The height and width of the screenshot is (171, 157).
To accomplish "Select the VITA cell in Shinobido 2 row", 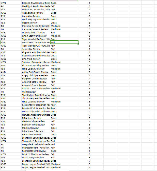I will [11, 141].
